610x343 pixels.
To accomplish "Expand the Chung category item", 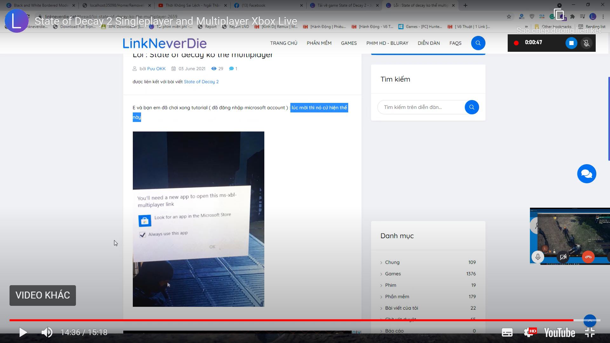I will point(392,262).
